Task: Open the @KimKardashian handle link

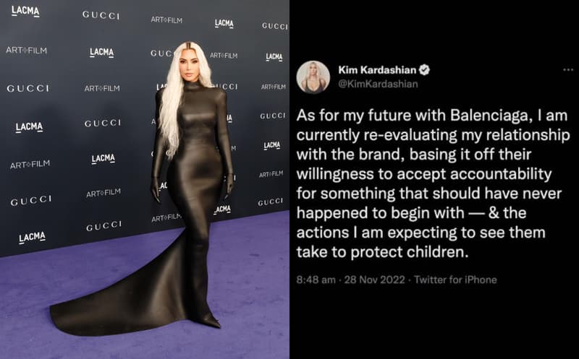Action: (x=378, y=84)
